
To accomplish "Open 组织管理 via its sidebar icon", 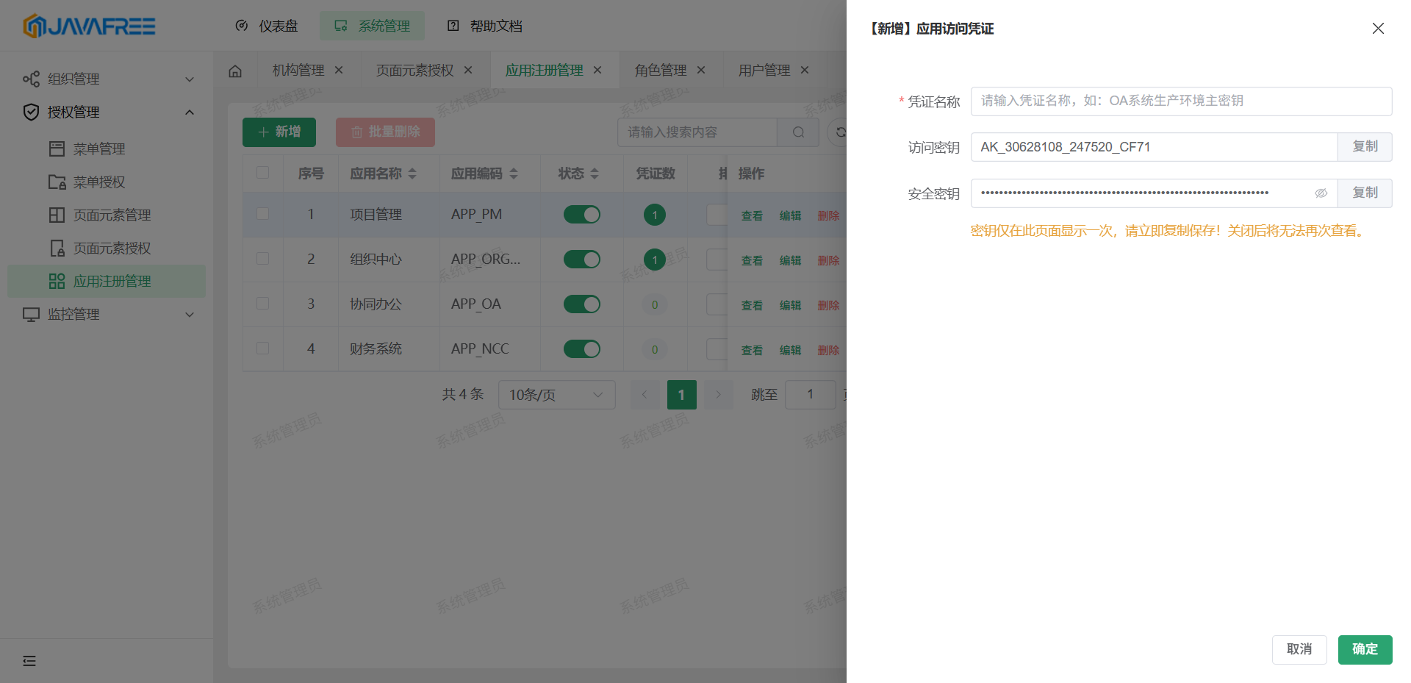I will 30,78.
